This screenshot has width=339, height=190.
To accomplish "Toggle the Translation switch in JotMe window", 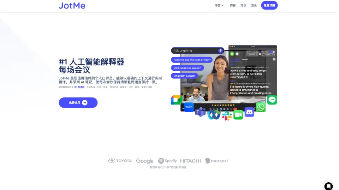I will coord(272,52).
